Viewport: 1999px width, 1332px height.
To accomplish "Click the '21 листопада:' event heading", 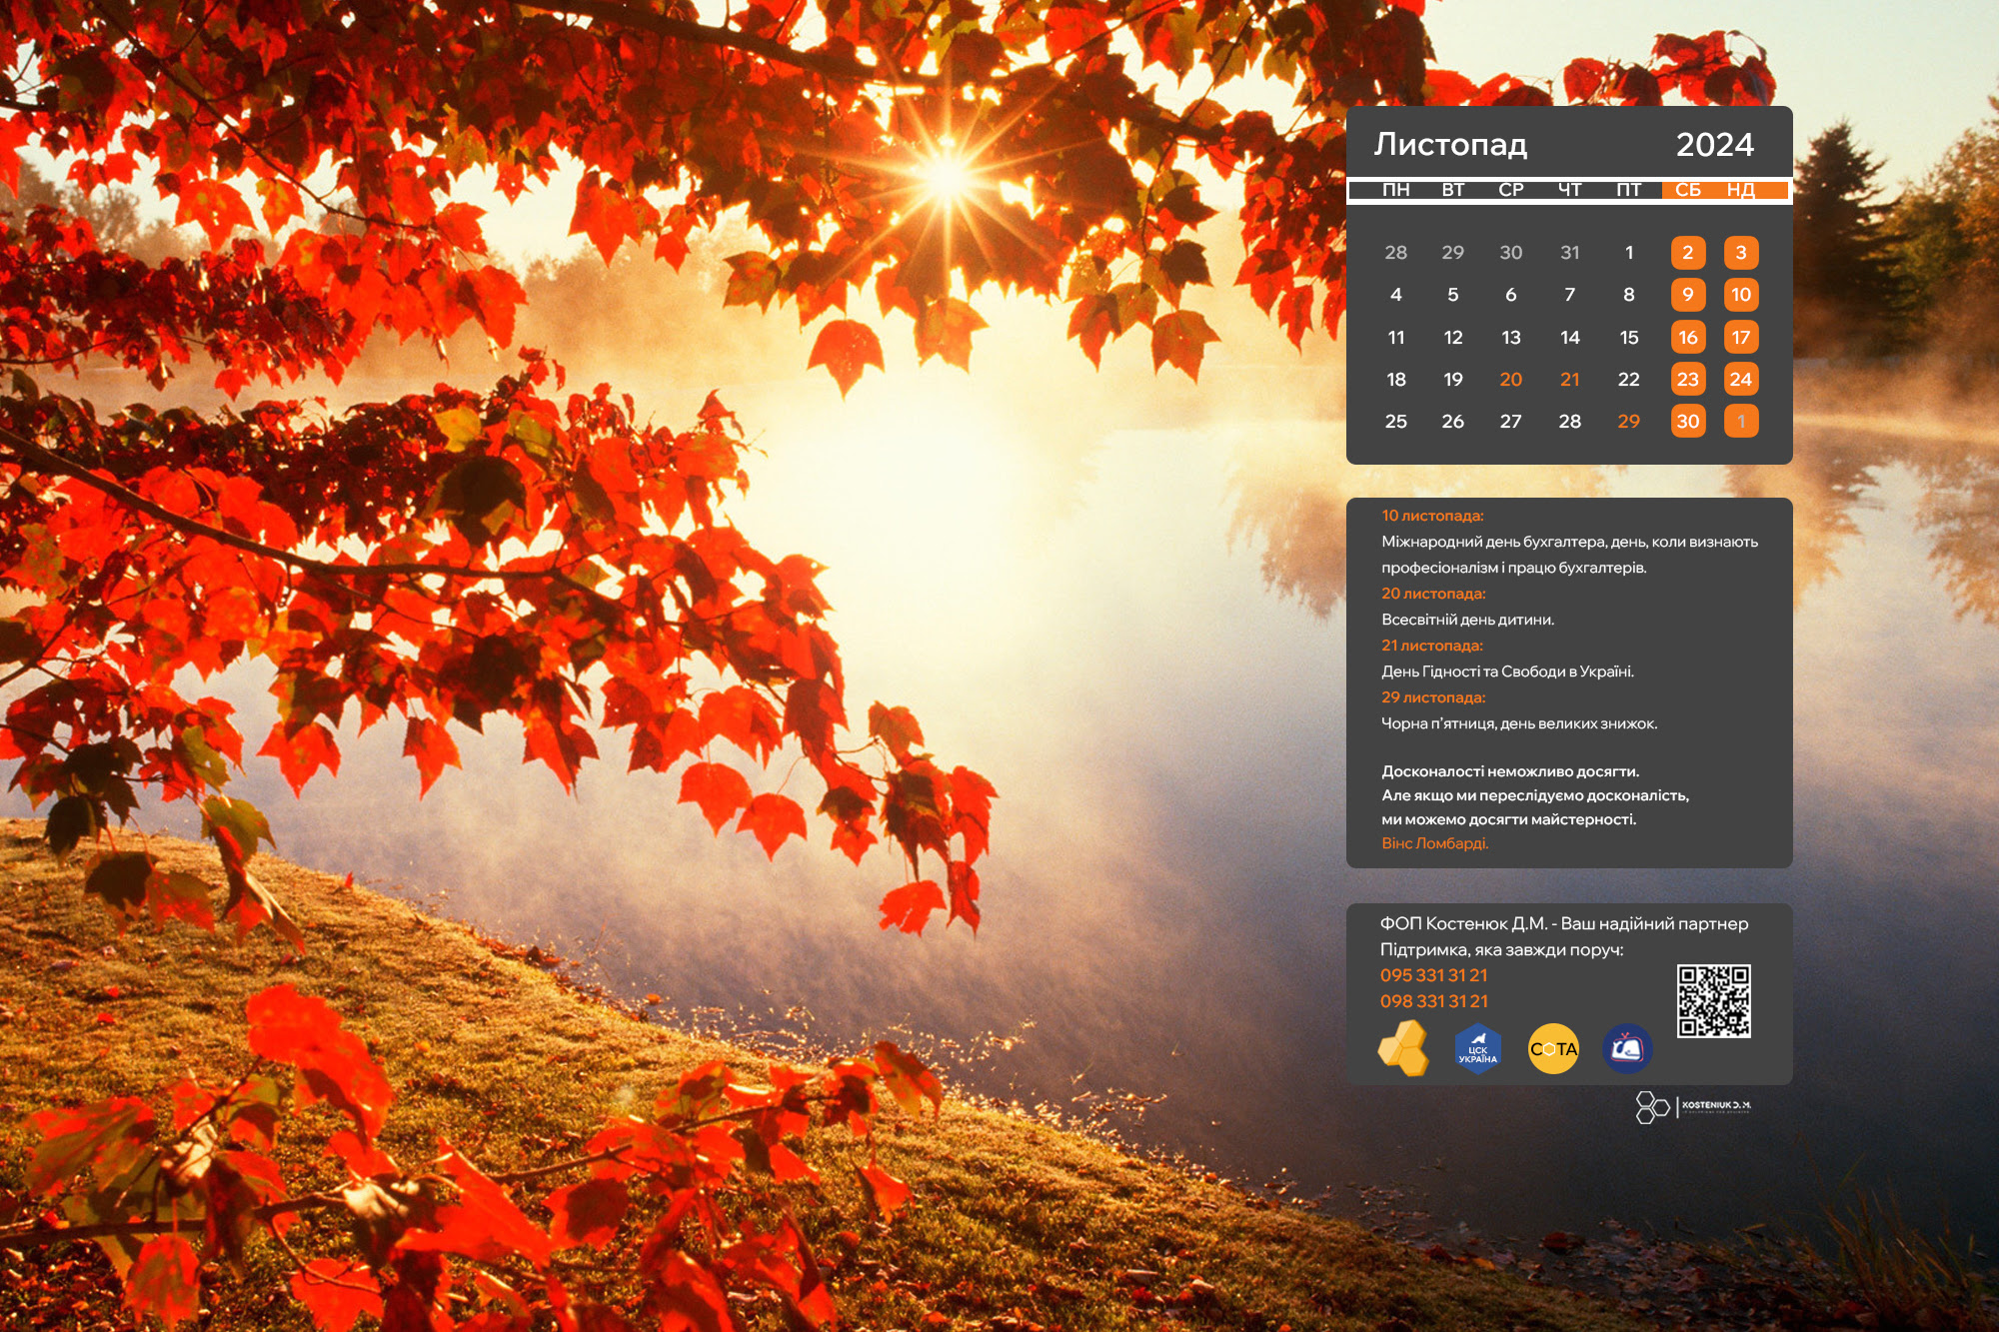I will tap(1432, 646).
